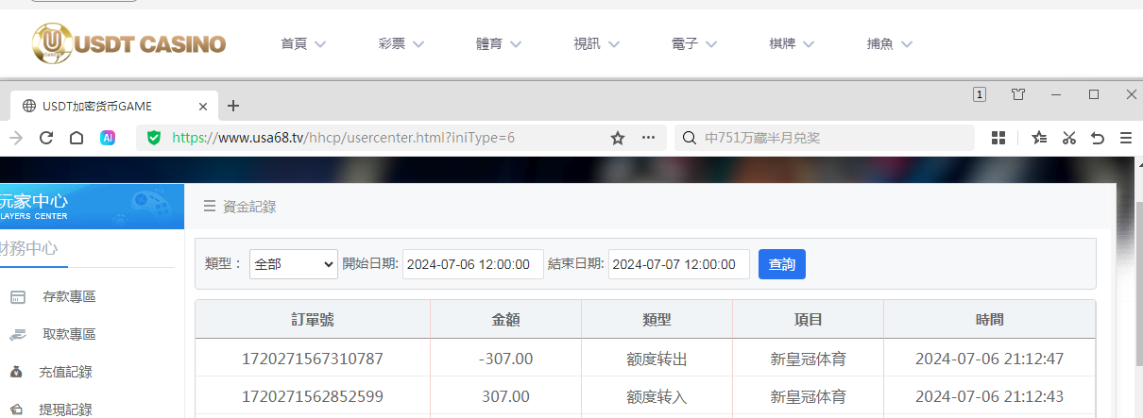This screenshot has width=1143, height=418.
Task: Click the USDT Casino logo
Action: click(128, 43)
